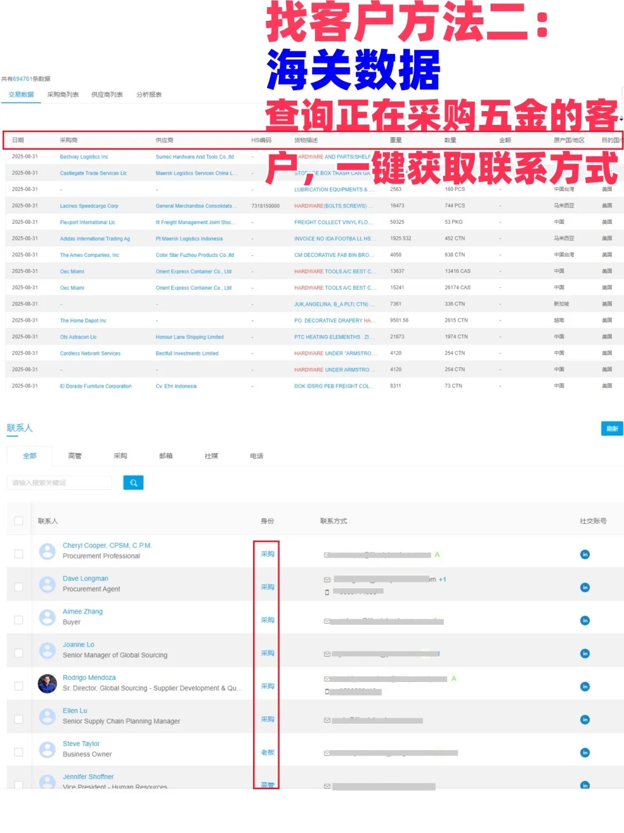The height and width of the screenshot is (833, 624).
Task: Toggle the select-all checkbox in the contacts header
Action: point(18,520)
